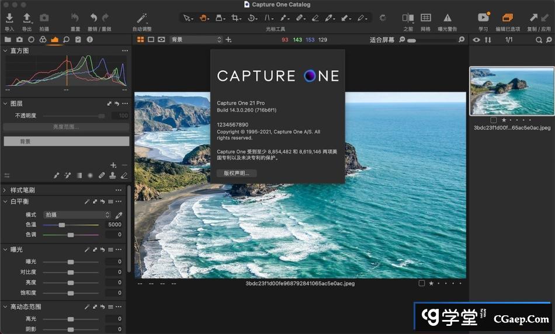Pick white balance with the eyedropper
Screen dimensions: 555x334
point(119,215)
